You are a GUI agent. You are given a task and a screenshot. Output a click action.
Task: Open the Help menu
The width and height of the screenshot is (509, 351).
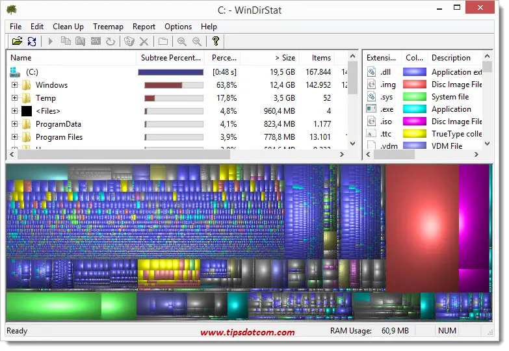click(x=209, y=27)
